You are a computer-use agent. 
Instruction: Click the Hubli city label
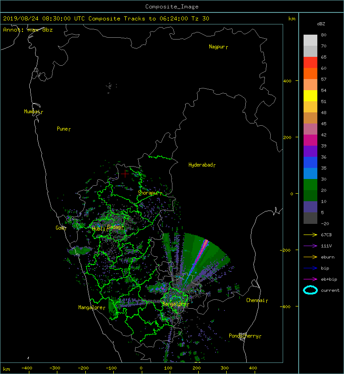pyautogui.click(x=100, y=229)
